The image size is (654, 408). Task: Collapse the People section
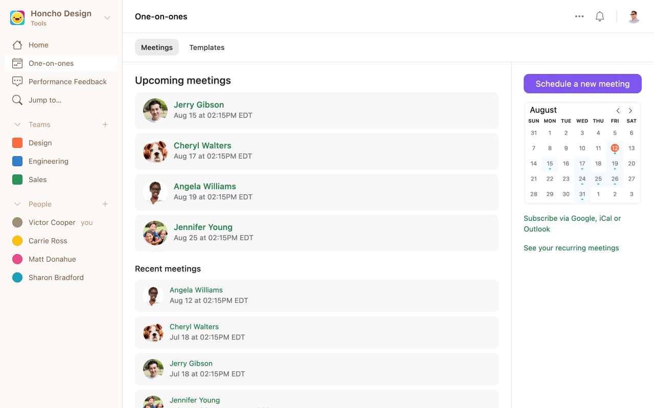17,204
